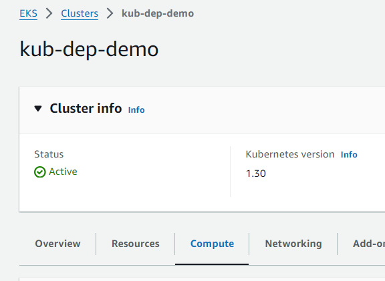
Task: Select the Compute tab
Action: click(212, 244)
